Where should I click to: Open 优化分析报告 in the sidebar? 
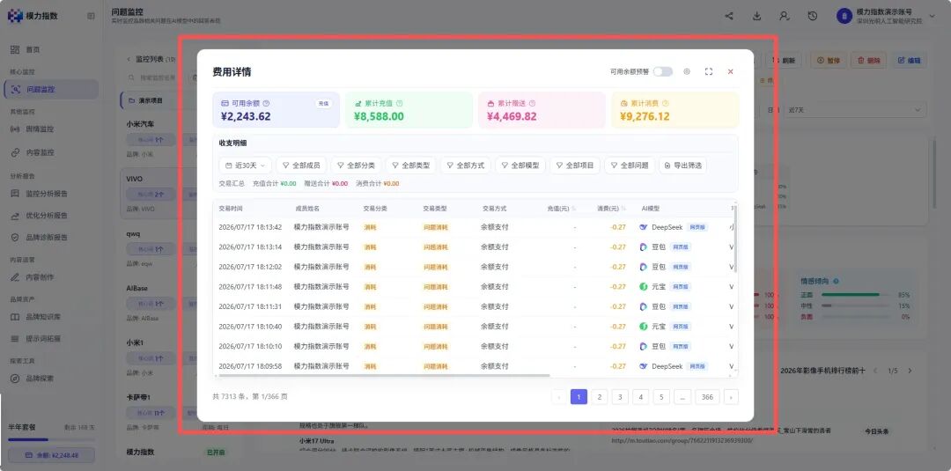click(x=40, y=215)
